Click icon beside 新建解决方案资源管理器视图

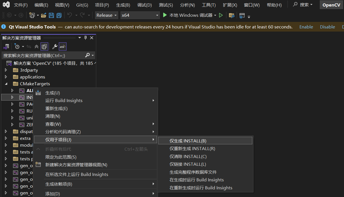click(x=38, y=165)
